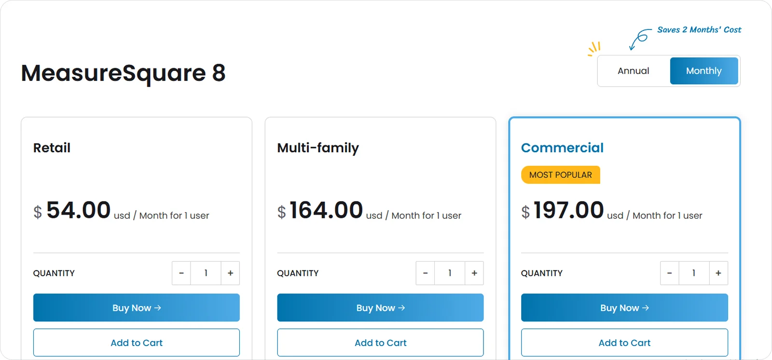
Task: Decrease Multi-family quantity with minus button
Action: coord(425,273)
